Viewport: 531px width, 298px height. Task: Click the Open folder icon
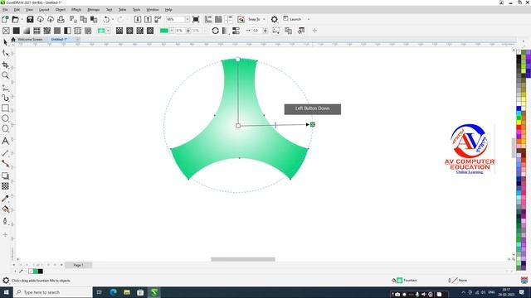(15, 19)
